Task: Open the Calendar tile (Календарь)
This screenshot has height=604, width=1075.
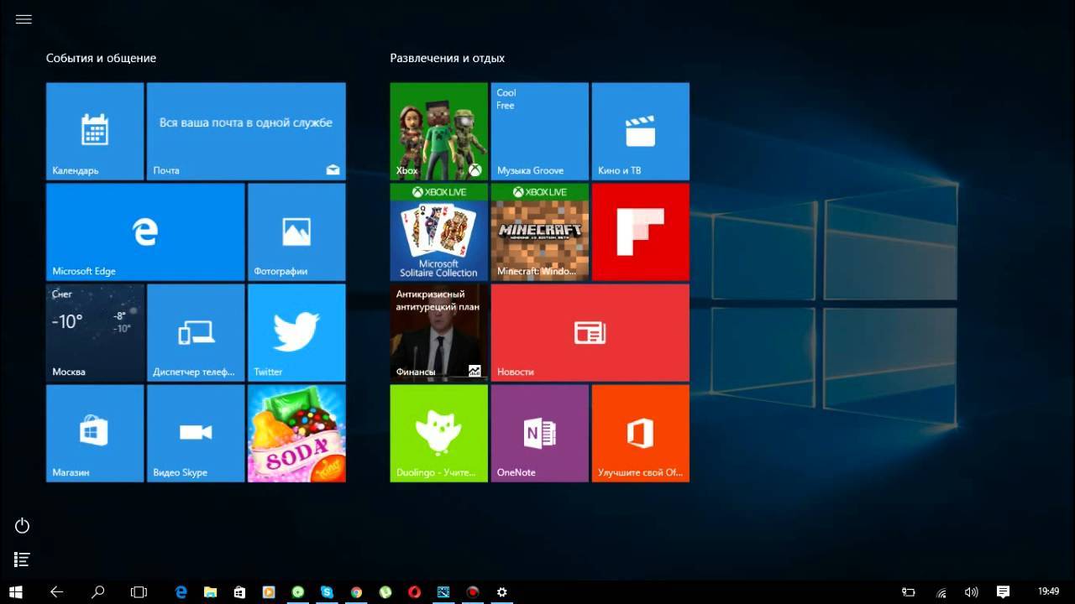Action: [94, 131]
